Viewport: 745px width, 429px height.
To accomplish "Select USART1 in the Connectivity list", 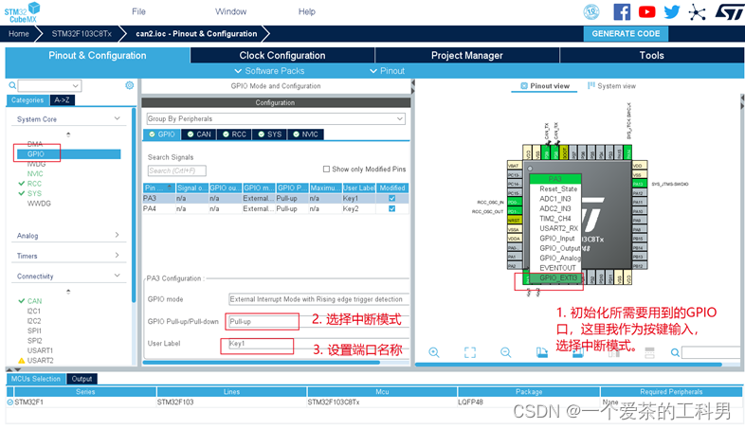I will pos(40,350).
